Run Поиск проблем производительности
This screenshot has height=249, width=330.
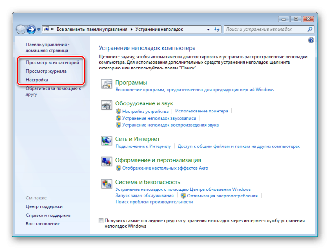(x=154, y=202)
